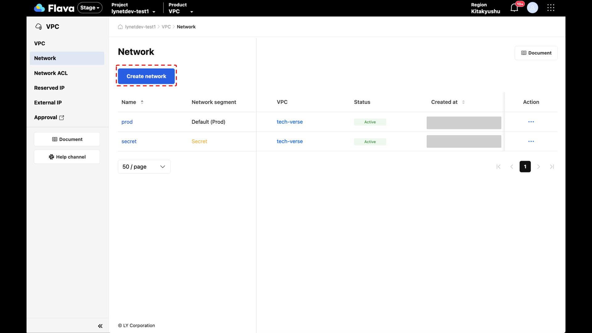Go to first page of results
This screenshot has height=333, width=592.
click(498, 167)
